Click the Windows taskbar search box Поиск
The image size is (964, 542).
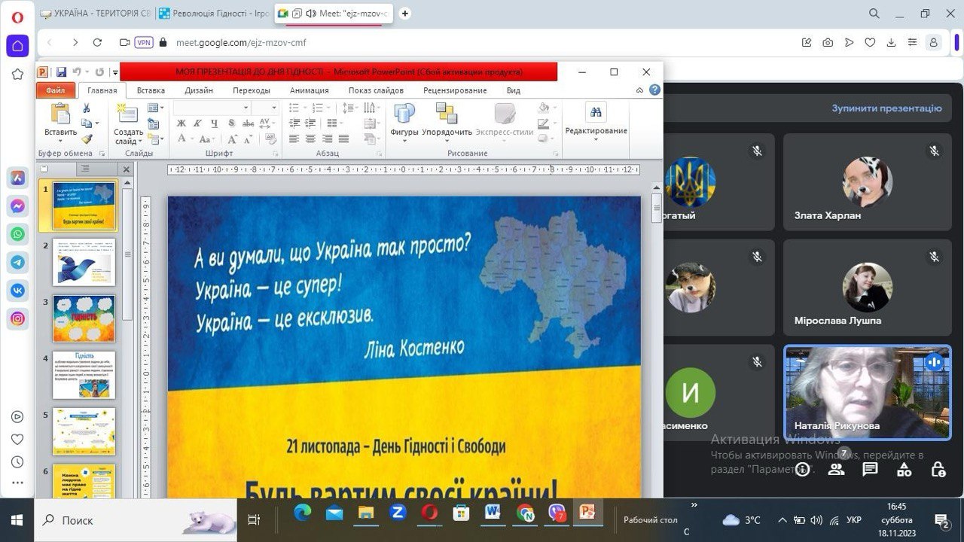(x=136, y=520)
